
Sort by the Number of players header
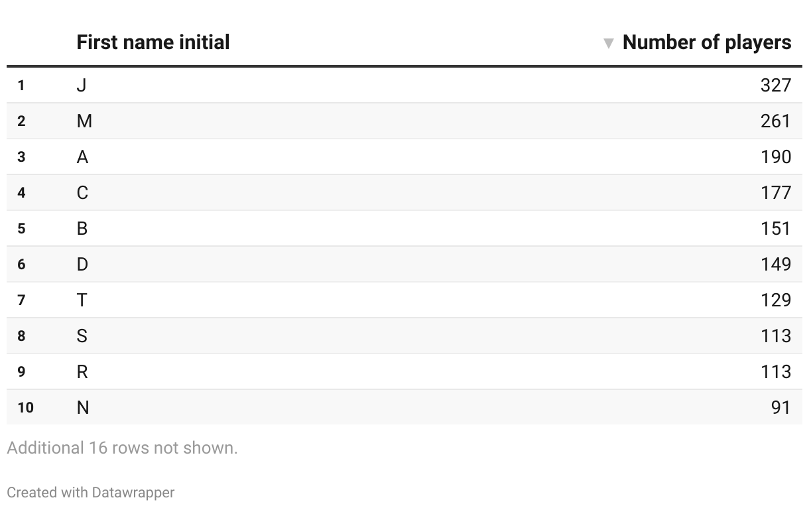[x=706, y=42]
